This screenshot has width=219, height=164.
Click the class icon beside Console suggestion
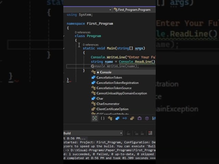tap(93, 72)
